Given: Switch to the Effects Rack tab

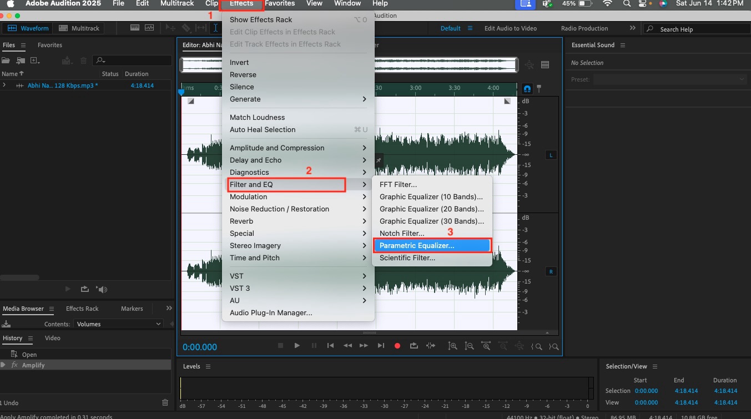Looking at the screenshot, I should (82, 309).
